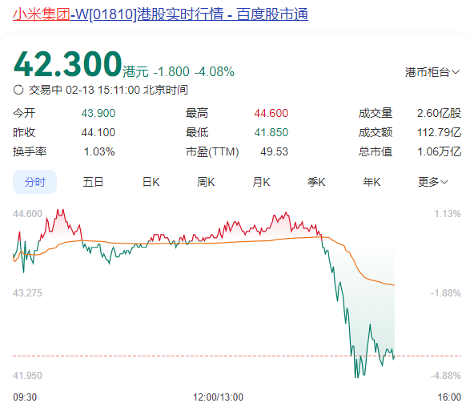Expand the 港币柜台 dropdown
This screenshot has width=474, height=407.
[x=432, y=72]
